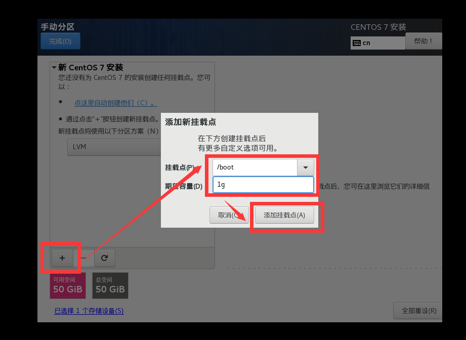Click the /boot mount point field
466x340 pixels.
pos(255,167)
